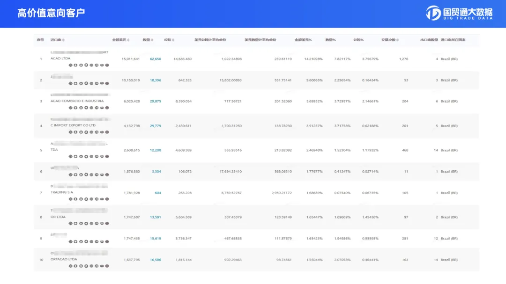Click the eye icon for TRADING S A
The width and height of the screenshot is (506, 284).
[x=70, y=199]
